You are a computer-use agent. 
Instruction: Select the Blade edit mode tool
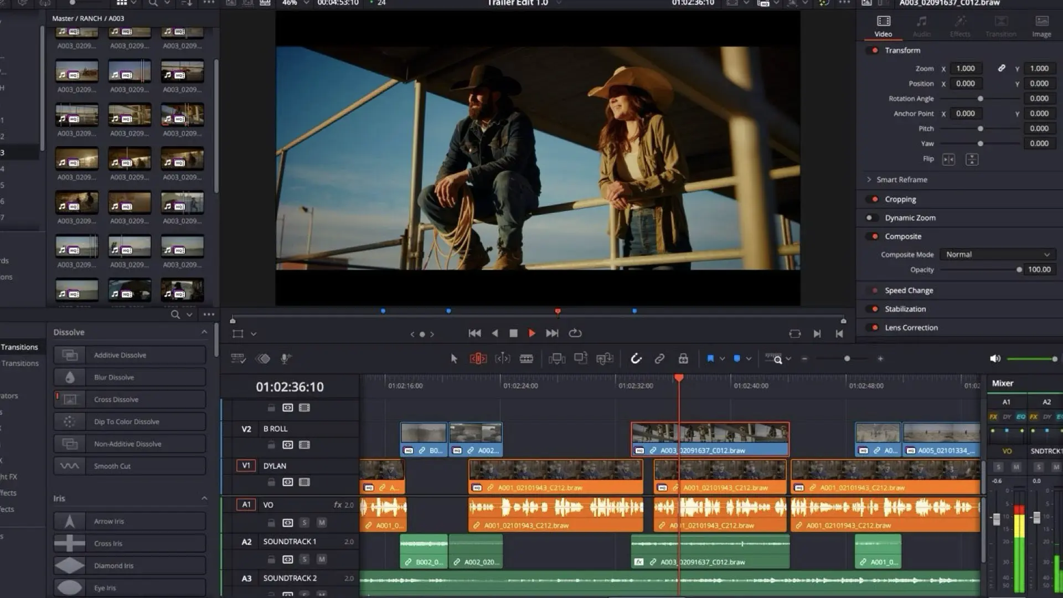click(x=526, y=359)
